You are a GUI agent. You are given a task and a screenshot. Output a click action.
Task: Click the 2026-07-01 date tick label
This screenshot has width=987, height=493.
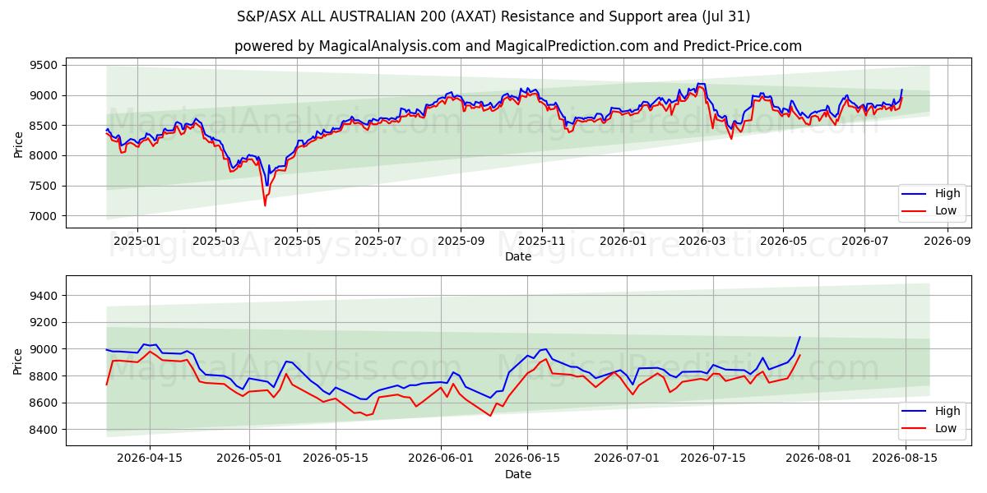627,458
